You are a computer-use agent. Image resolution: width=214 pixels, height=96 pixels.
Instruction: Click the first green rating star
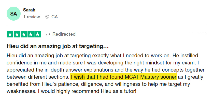10,34
